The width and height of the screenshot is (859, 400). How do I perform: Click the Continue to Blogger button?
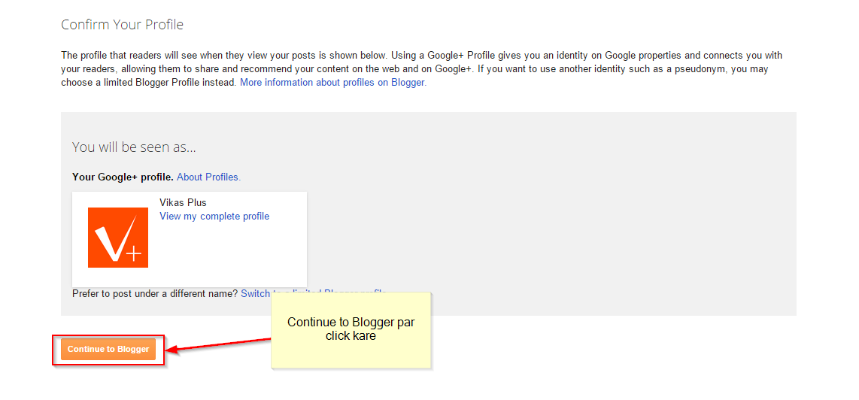(108, 349)
